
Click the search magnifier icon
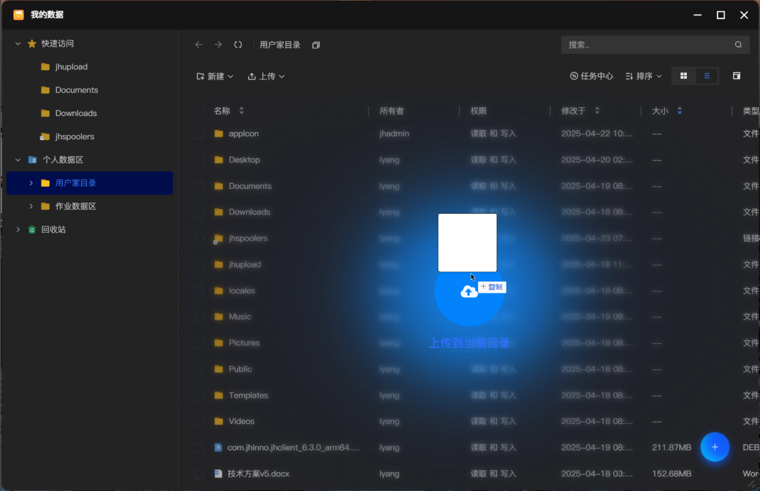click(738, 45)
